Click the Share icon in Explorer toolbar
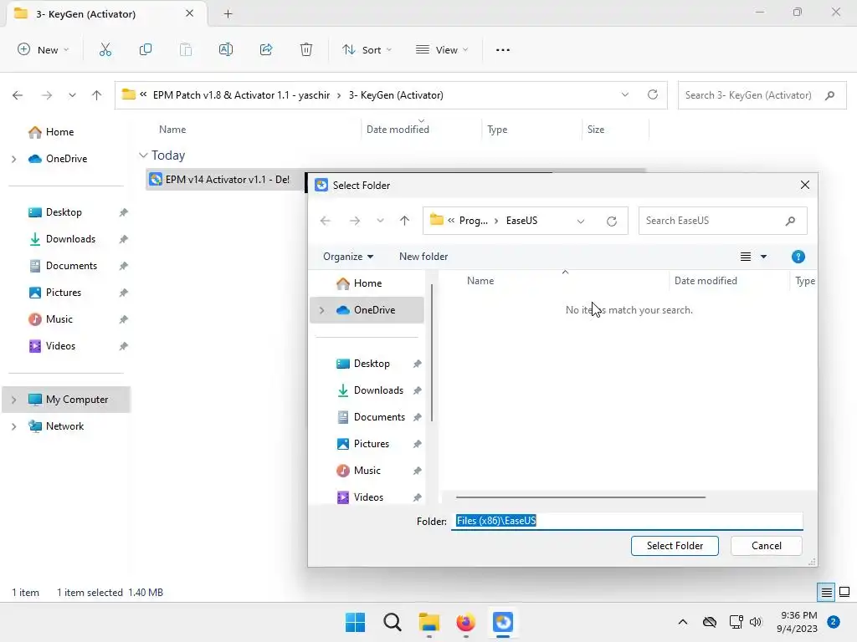 coord(266,49)
